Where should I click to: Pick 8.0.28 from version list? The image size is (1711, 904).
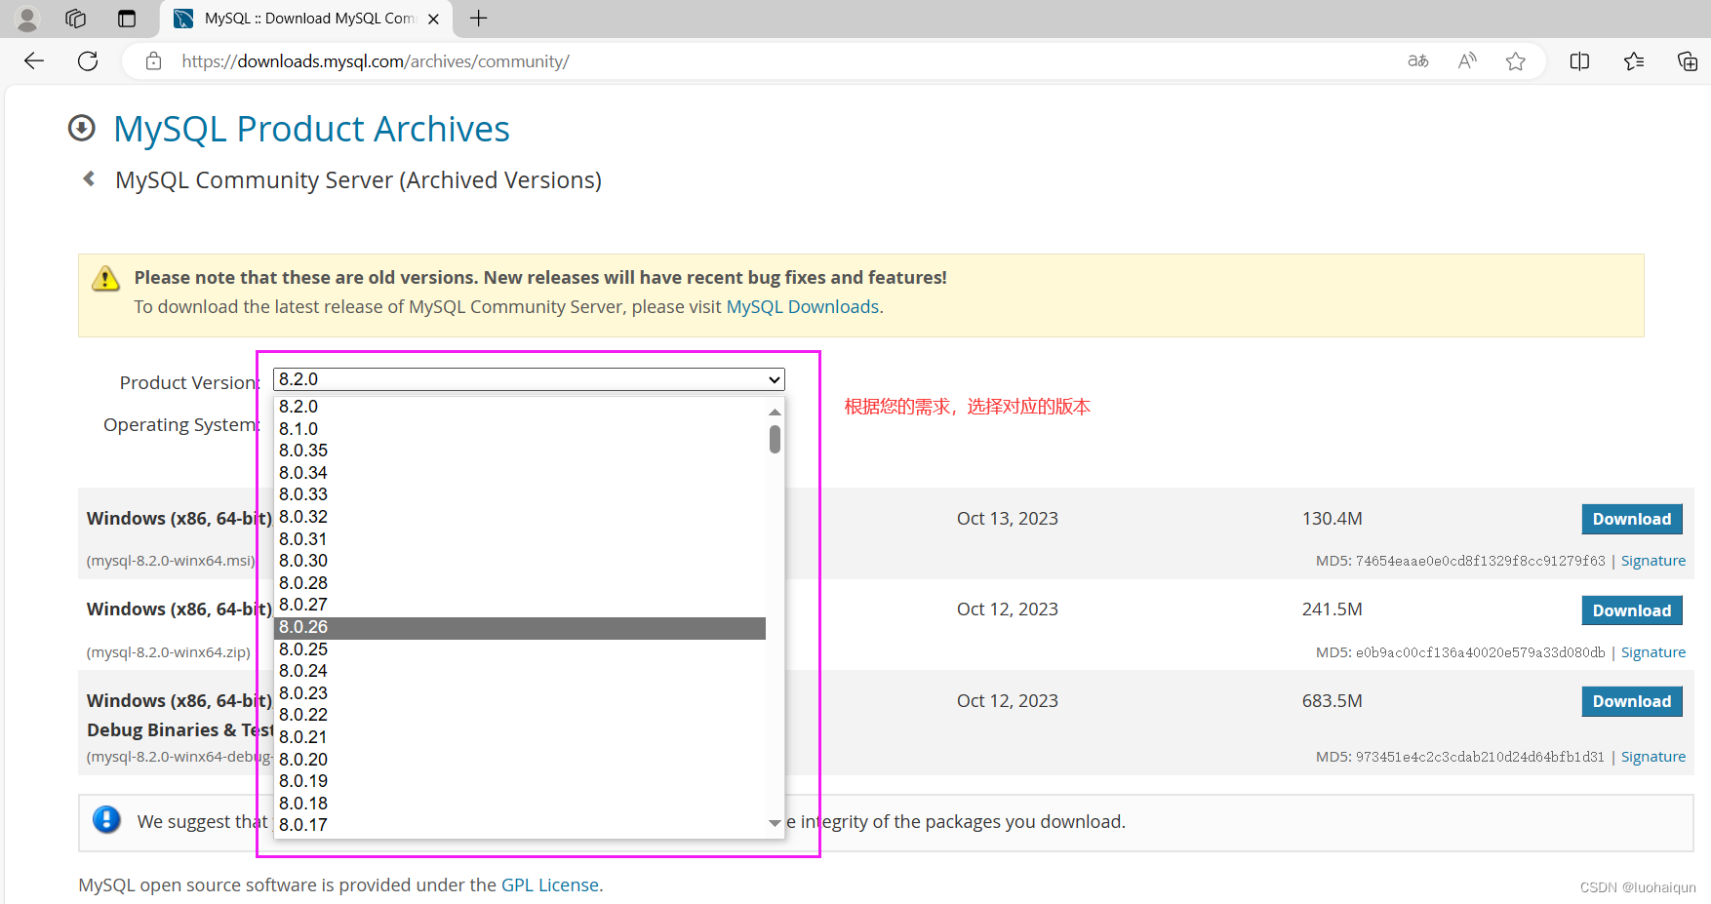522,583
